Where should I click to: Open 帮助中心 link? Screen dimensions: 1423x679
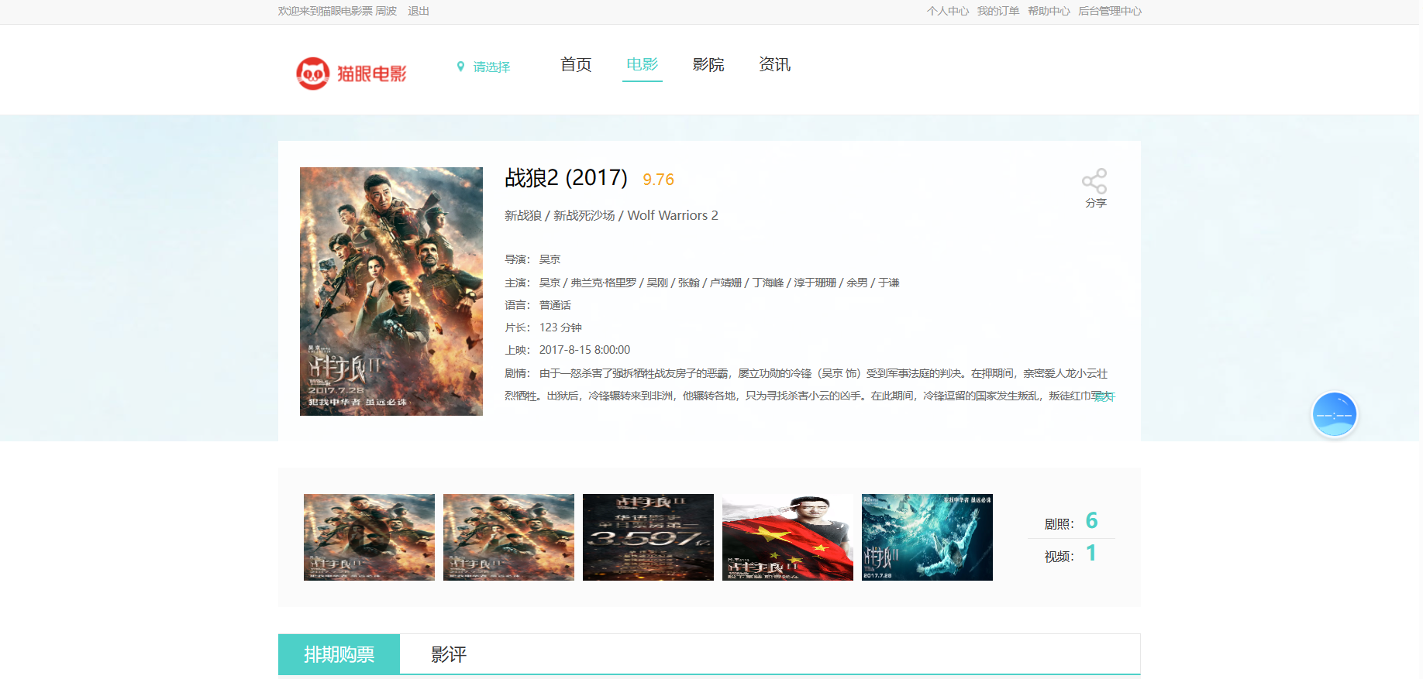click(x=1049, y=11)
